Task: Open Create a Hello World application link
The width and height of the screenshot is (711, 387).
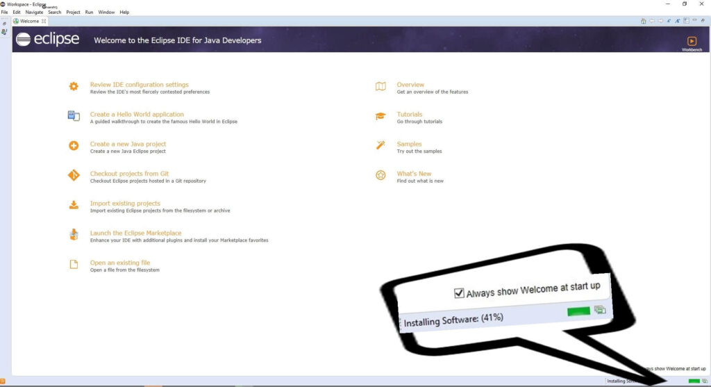Action: [x=137, y=115]
